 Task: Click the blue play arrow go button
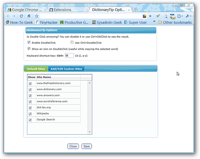(151, 16)
